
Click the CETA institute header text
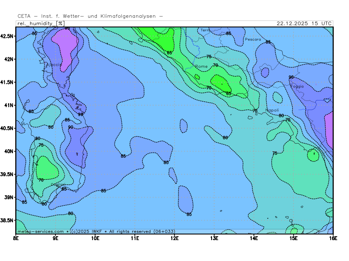point(91,17)
